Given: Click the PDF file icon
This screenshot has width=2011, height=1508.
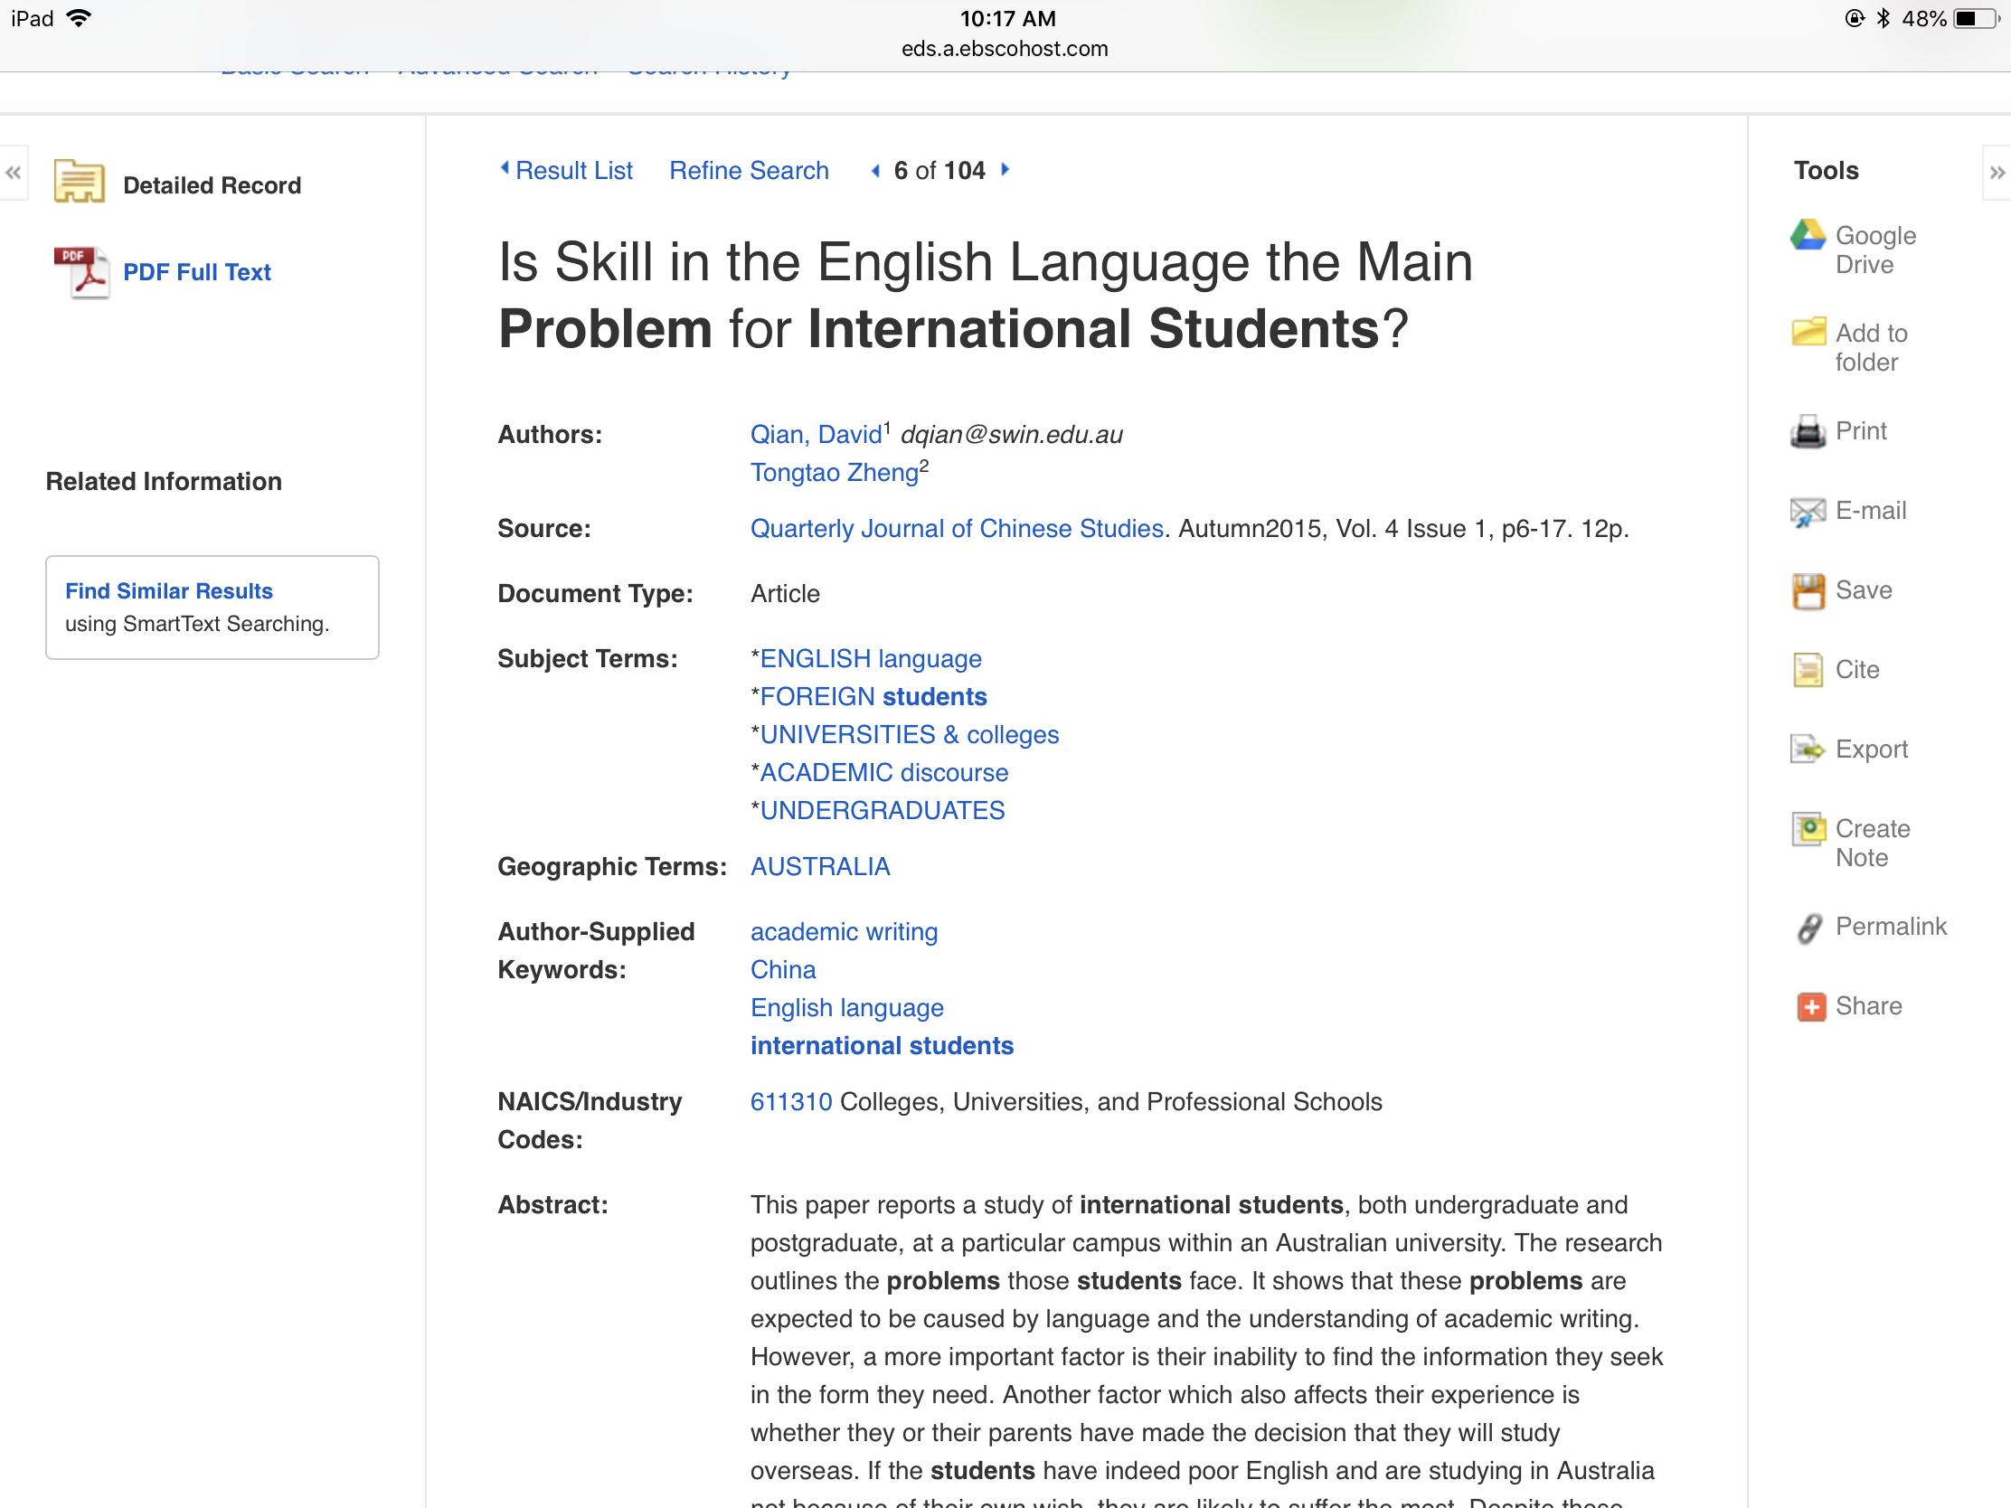Looking at the screenshot, I should 80,272.
